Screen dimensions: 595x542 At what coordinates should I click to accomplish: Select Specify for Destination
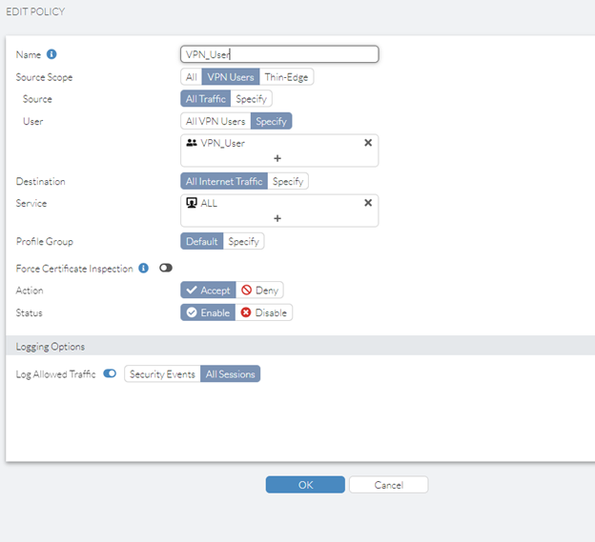pyautogui.click(x=288, y=181)
